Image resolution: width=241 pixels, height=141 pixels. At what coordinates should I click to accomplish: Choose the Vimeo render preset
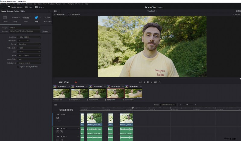pyautogui.click(x=26, y=18)
